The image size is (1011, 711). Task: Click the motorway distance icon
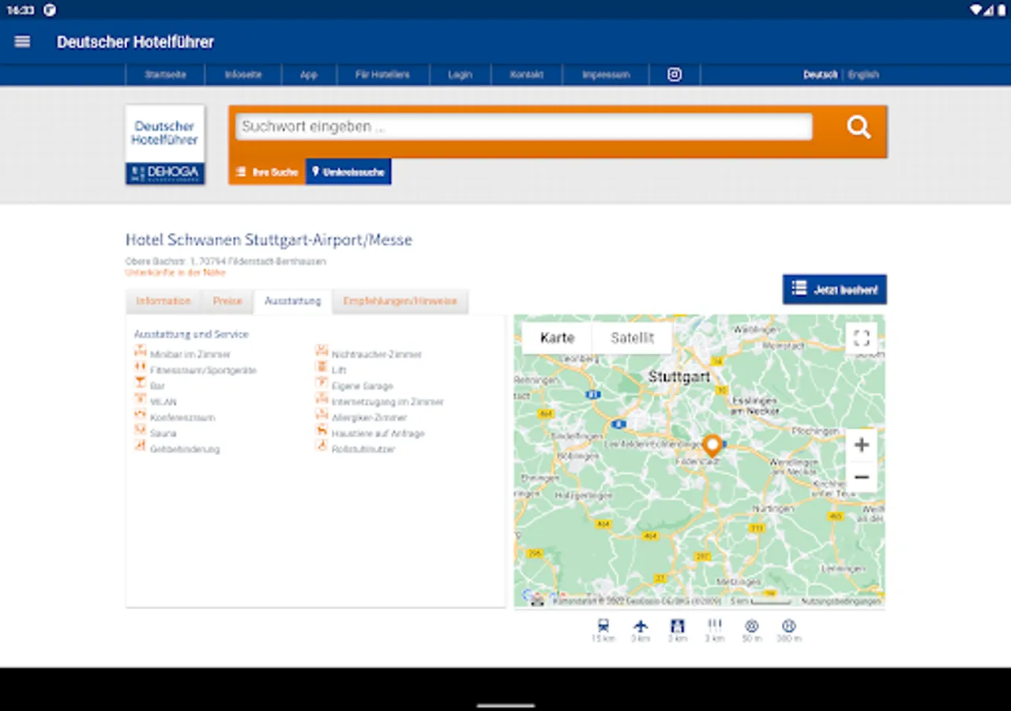(x=678, y=626)
